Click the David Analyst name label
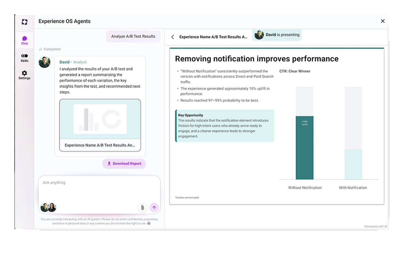Image resolution: width=417 pixels, height=258 pixels. point(73,62)
